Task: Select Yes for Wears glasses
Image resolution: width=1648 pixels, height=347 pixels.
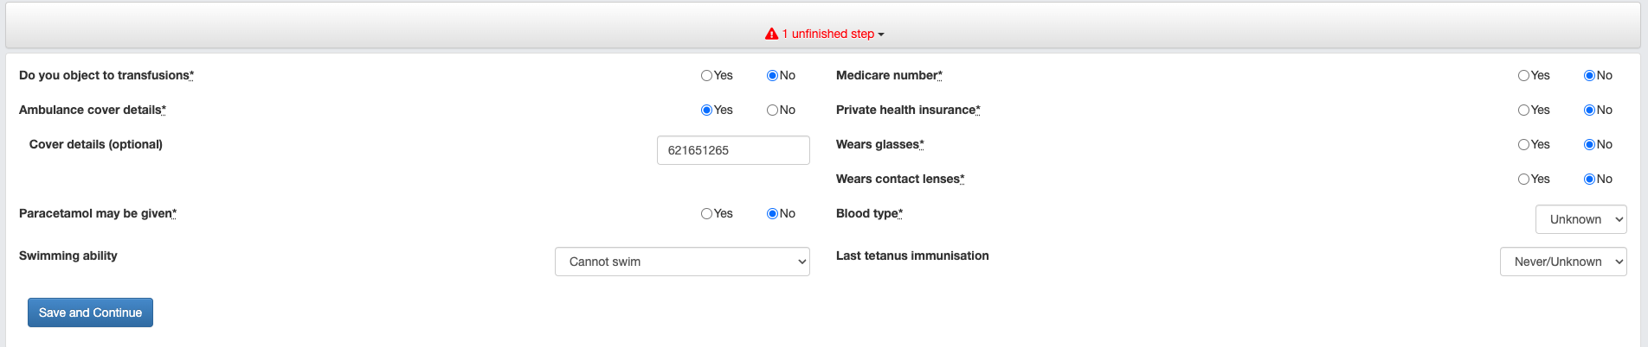Action: click(x=1523, y=145)
